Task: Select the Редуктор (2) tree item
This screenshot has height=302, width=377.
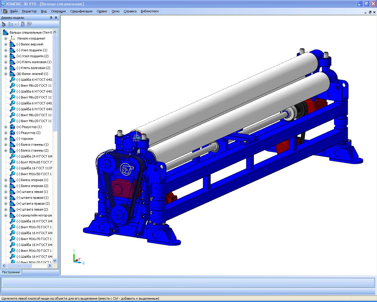Action: click(x=29, y=133)
